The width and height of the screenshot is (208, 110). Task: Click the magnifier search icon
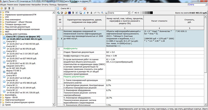click(x=102, y=13)
